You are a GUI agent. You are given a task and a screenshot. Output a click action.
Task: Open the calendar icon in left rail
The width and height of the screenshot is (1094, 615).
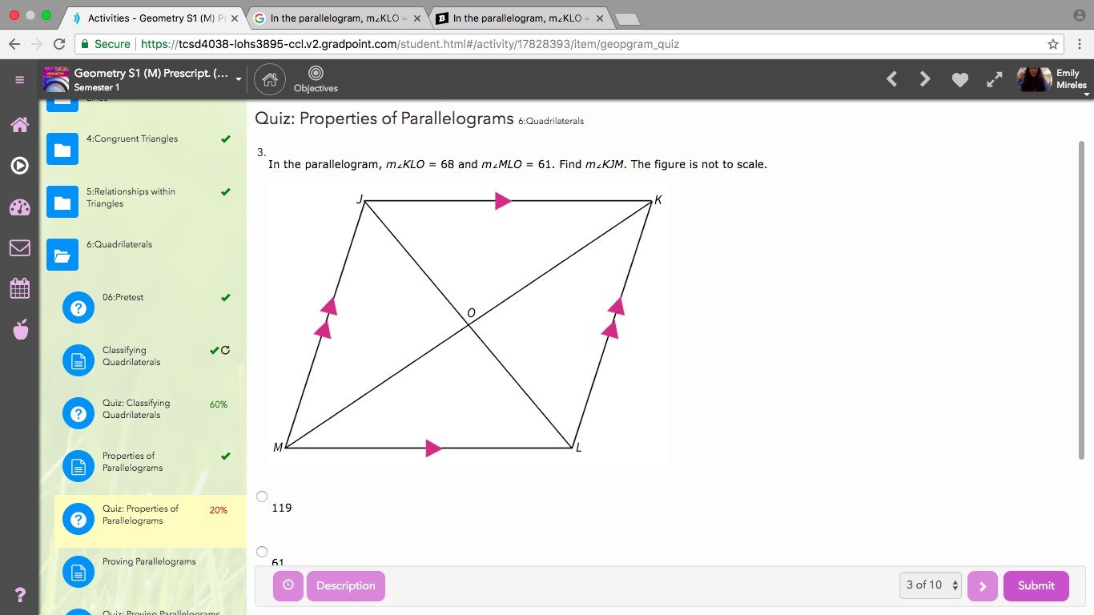pos(19,288)
